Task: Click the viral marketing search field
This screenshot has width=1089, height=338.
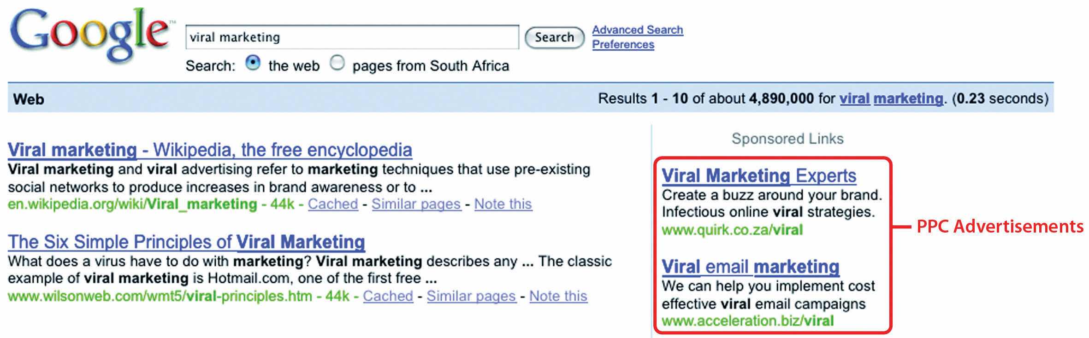Action: coord(351,37)
